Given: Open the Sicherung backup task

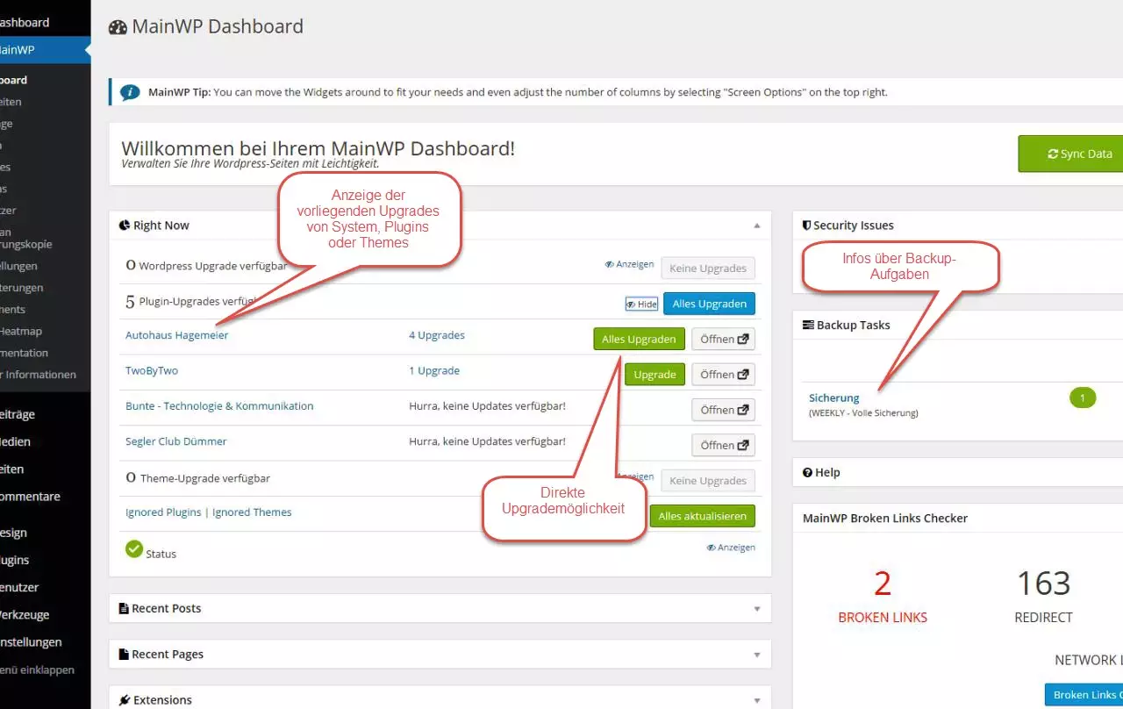Looking at the screenshot, I should [833, 397].
